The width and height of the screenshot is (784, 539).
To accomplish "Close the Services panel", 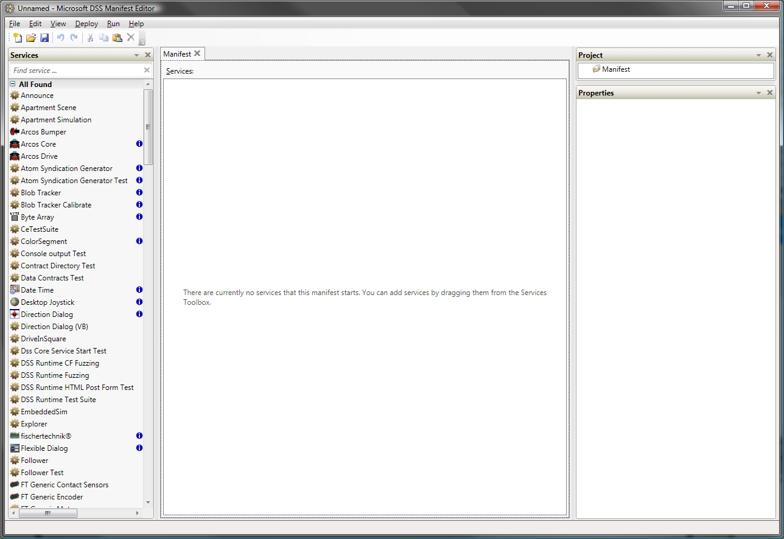I will pyautogui.click(x=147, y=55).
